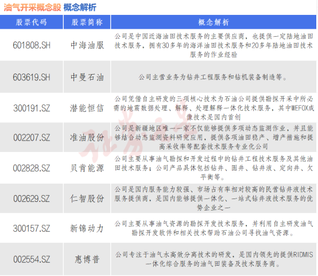Viewport: 318px width, 276px height.
Task: Select stock code 300157.SZ
Action: coord(32,228)
